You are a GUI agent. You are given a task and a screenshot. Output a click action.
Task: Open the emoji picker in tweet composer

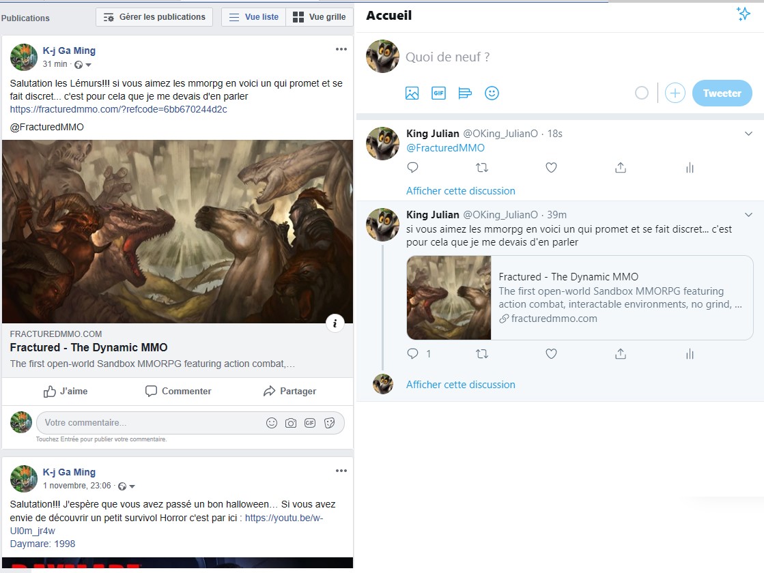(492, 93)
